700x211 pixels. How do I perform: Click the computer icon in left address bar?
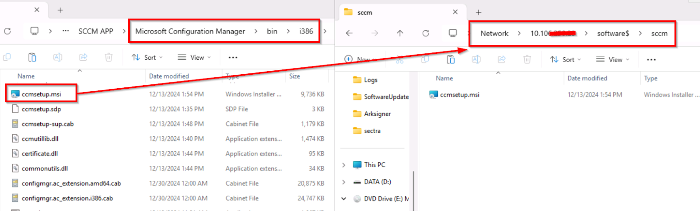34,31
